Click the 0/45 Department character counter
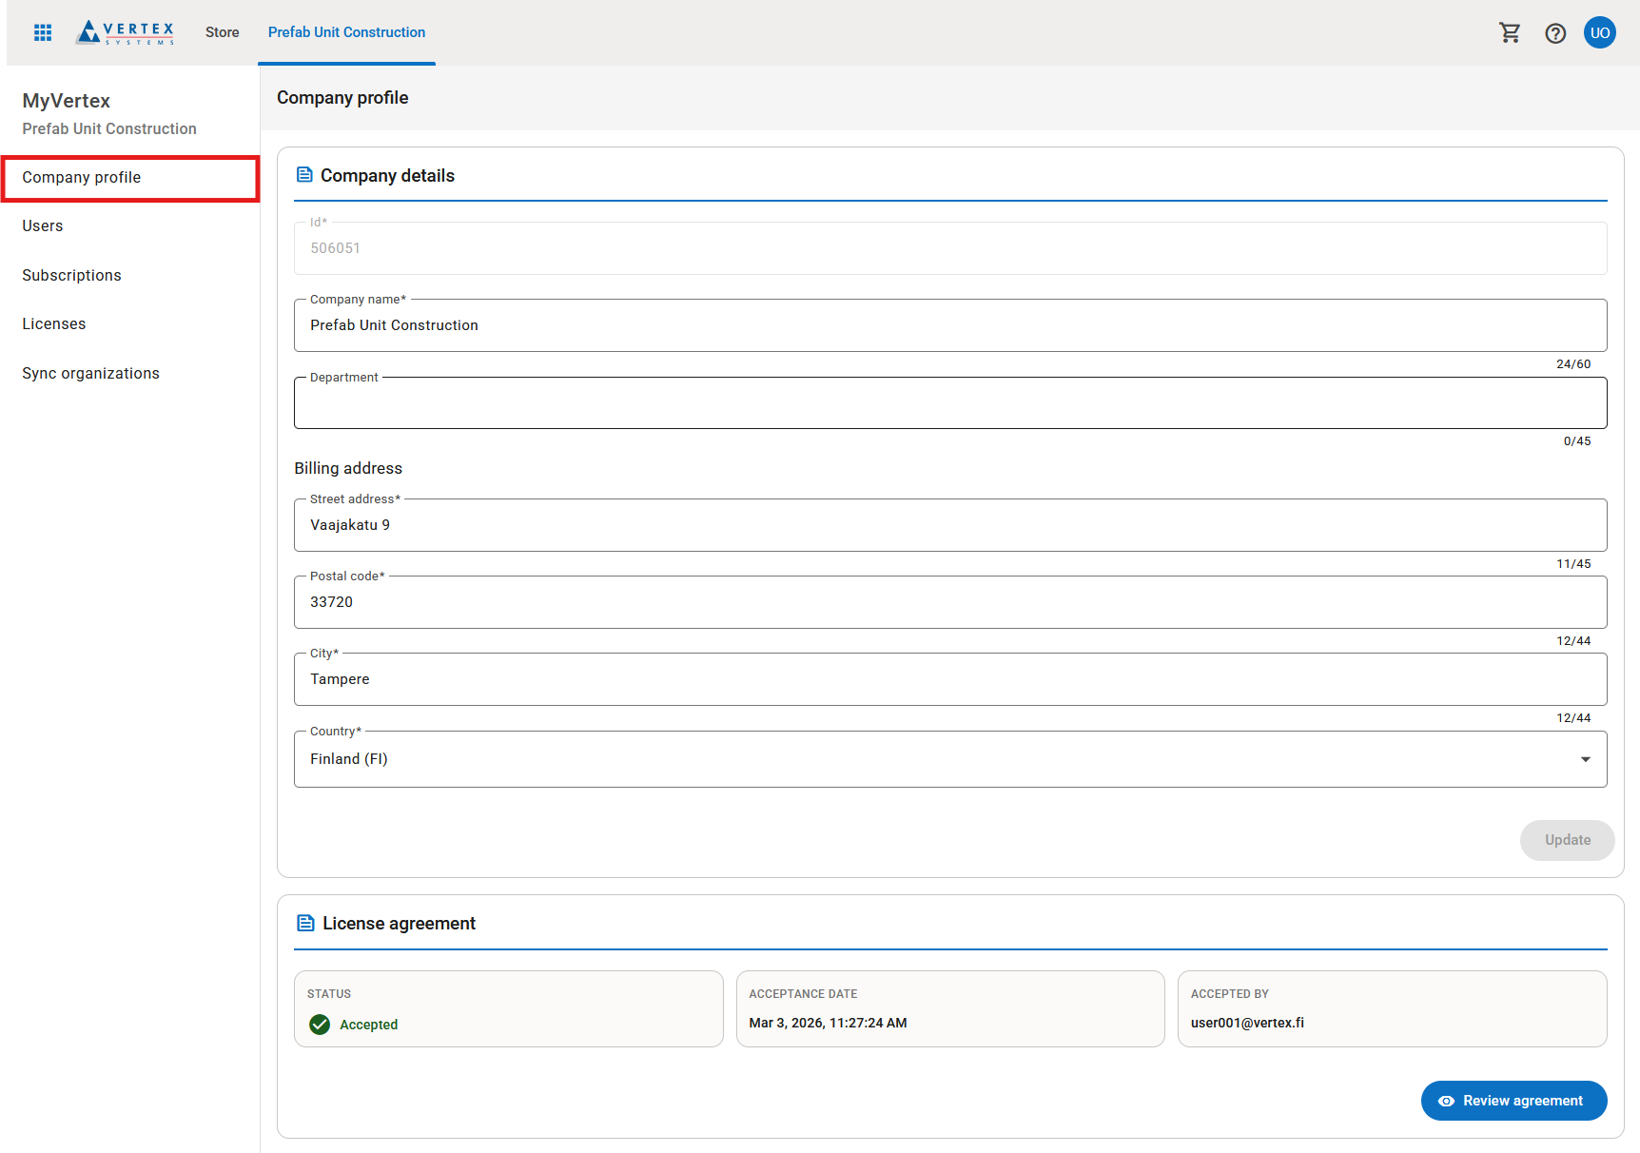The width and height of the screenshot is (1640, 1153). point(1577,441)
